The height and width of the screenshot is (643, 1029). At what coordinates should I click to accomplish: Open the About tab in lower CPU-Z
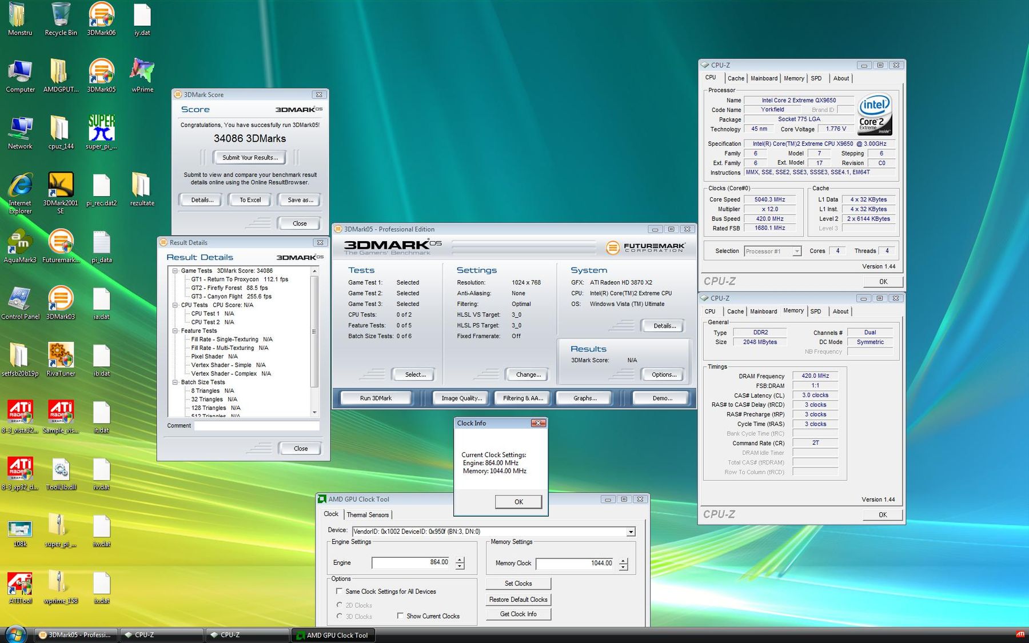(840, 311)
